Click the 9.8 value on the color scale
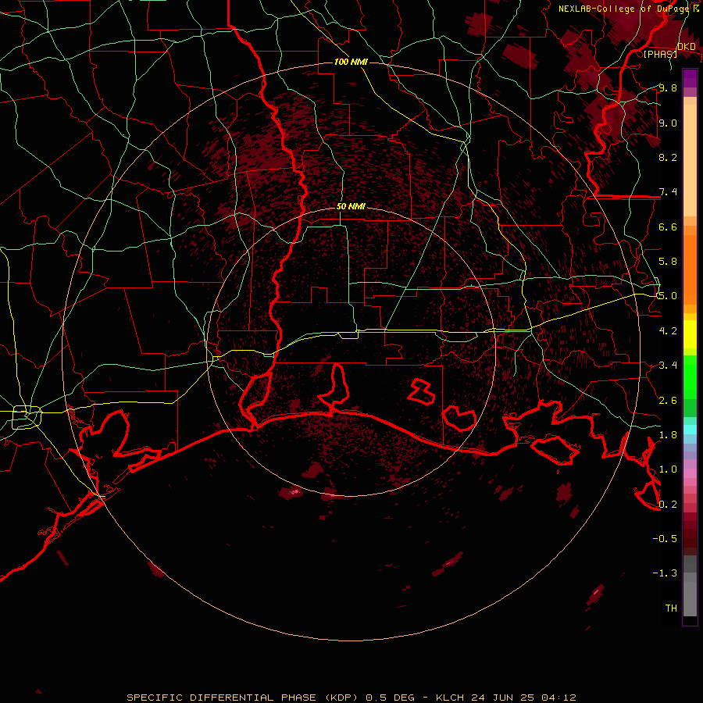 click(668, 87)
